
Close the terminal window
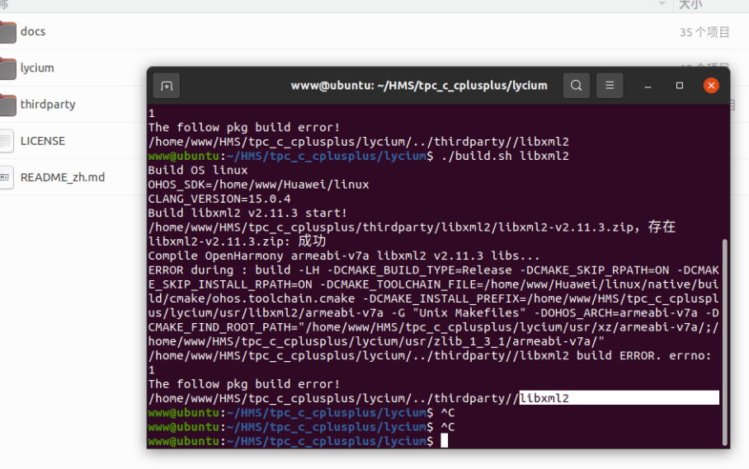click(x=711, y=86)
